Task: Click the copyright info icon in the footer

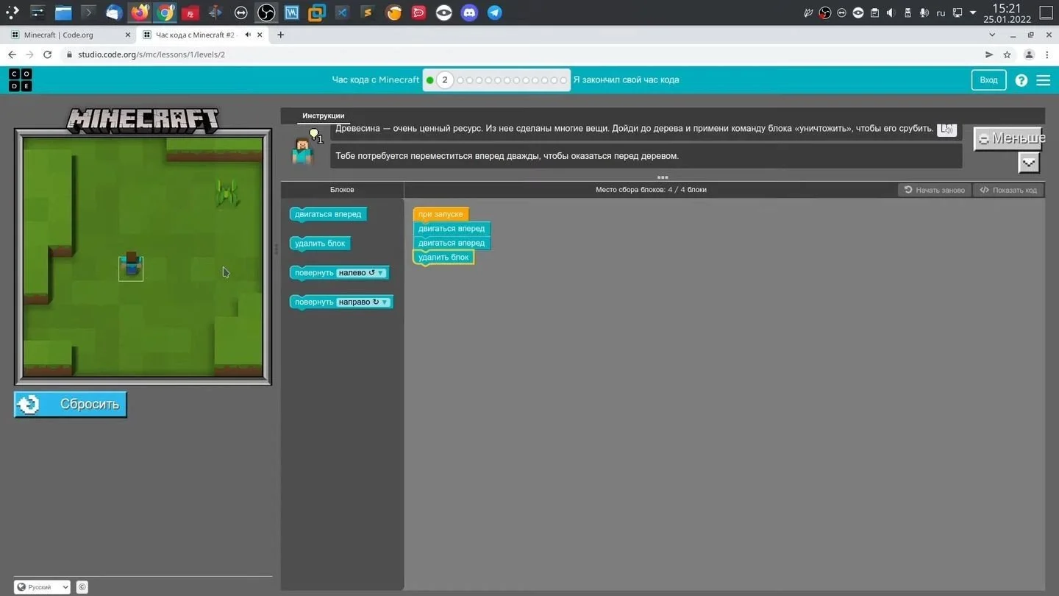Action: click(82, 587)
